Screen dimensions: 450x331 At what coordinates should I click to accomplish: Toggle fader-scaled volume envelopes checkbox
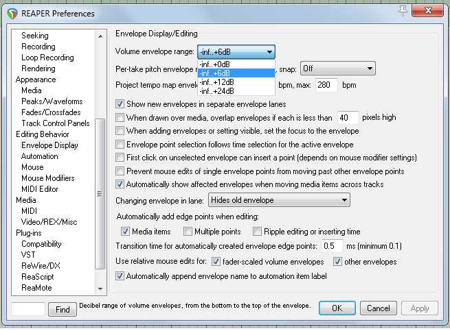point(216,261)
